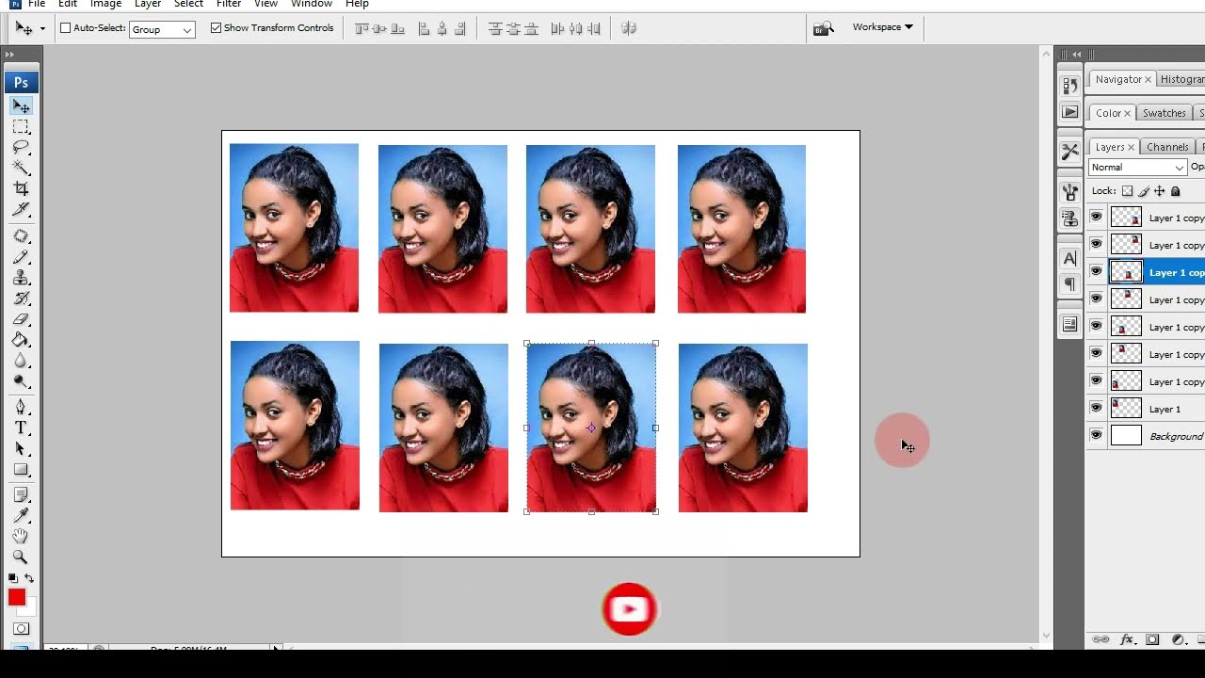
Task: Toggle Lock position
Action: pyautogui.click(x=1159, y=191)
